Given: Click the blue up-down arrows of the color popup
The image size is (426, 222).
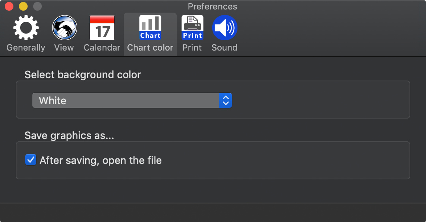Looking at the screenshot, I should point(226,100).
